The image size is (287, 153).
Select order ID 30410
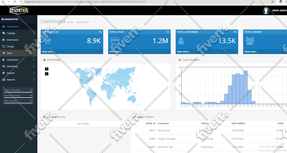(152, 131)
